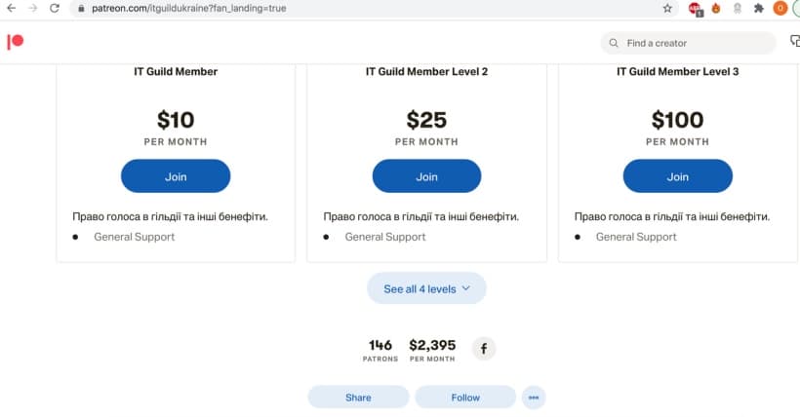Screen dimensions: 800x417
Task: Click the browser address bar URL
Action: [188, 8]
